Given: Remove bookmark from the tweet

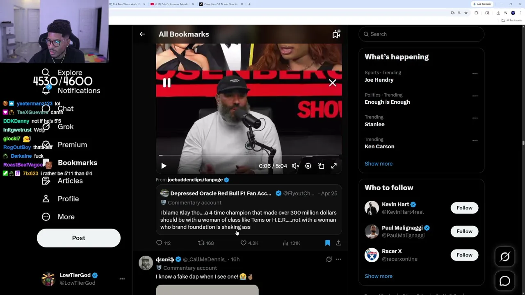Looking at the screenshot, I should [x=327, y=243].
